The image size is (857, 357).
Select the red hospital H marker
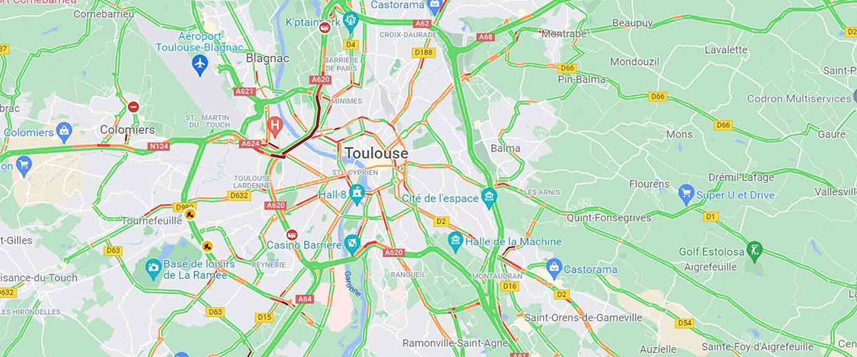click(274, 125)
